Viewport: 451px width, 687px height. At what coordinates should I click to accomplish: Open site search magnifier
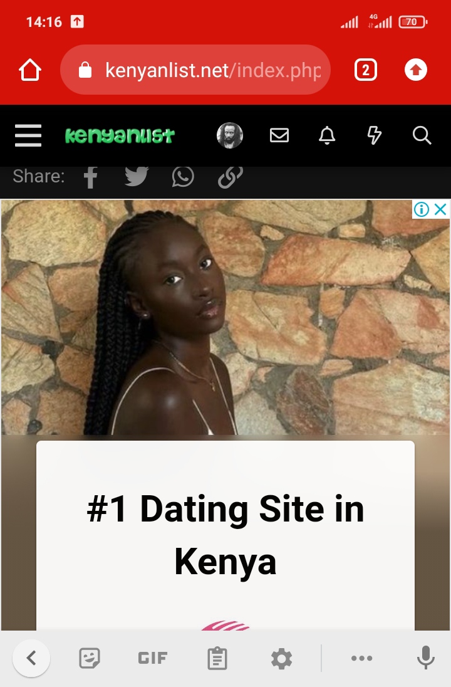pyautogui.click(x=422, y=135)
